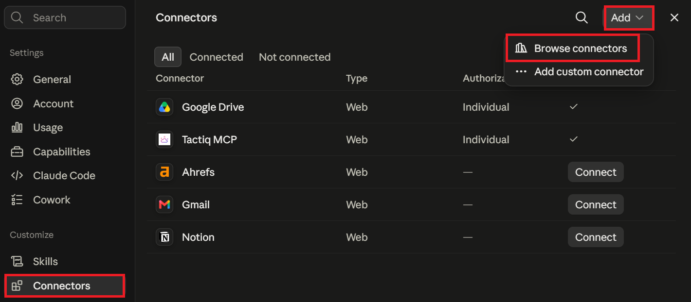The width and height of the screenshot is (691, 302).
Task: Click the General gear icon in sidebar
Action: pyautogui.click(x=17, y=79)
